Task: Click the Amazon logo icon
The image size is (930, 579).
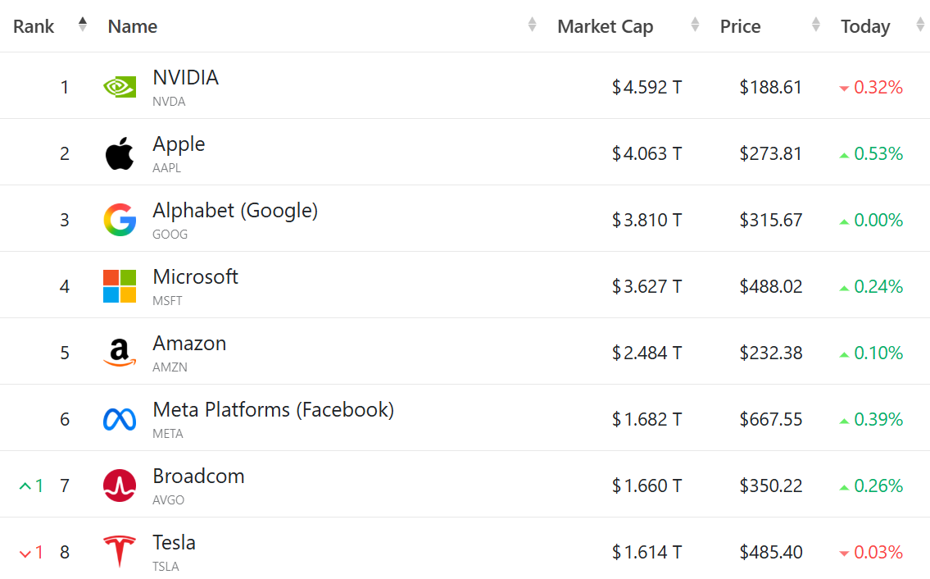Action: [x=120, y=353]
